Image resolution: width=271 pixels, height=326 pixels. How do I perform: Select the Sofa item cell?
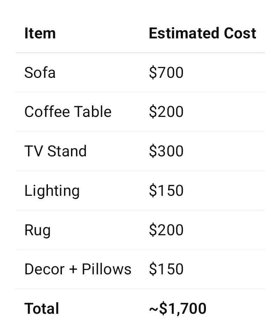(x=40, y=73)
